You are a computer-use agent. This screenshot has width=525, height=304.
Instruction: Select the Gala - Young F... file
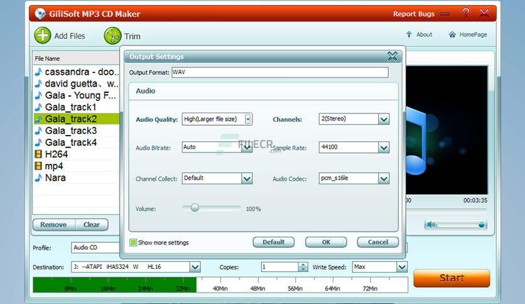77,95
